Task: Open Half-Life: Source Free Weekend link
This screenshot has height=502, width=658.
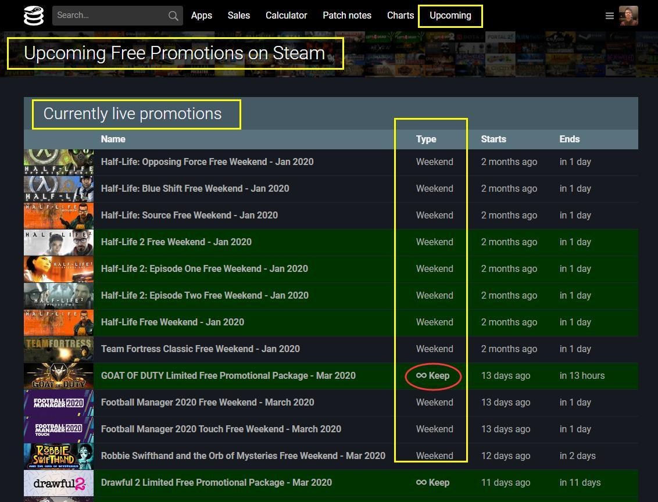Action: pos(189,215)
